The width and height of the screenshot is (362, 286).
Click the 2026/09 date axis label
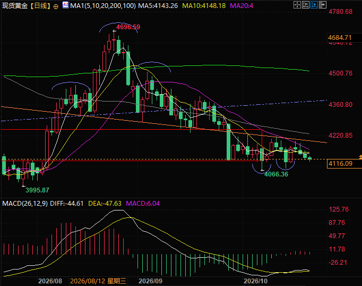[150, 281]
